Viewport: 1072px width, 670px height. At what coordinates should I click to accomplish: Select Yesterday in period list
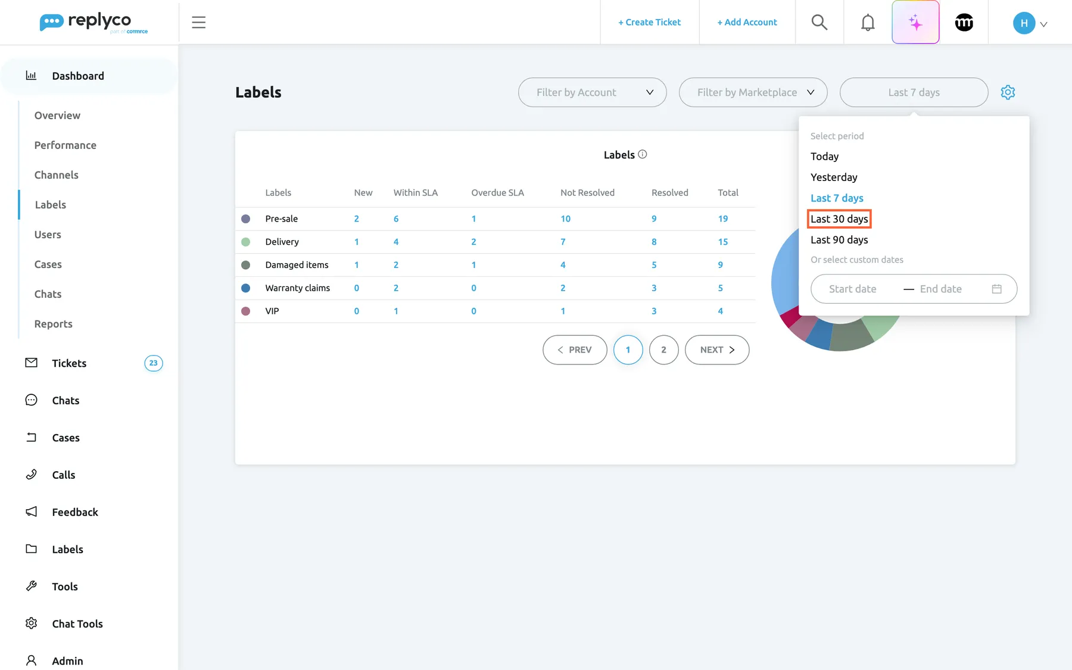pyautogui.click(x=834, y=177)
